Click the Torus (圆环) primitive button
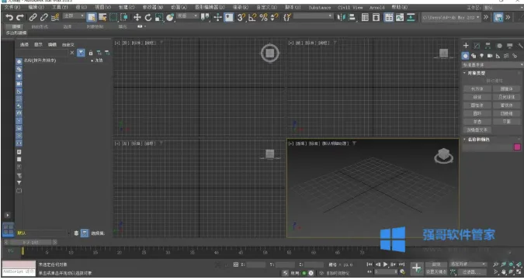The image size is (524, 280). [x=477, y=113]
